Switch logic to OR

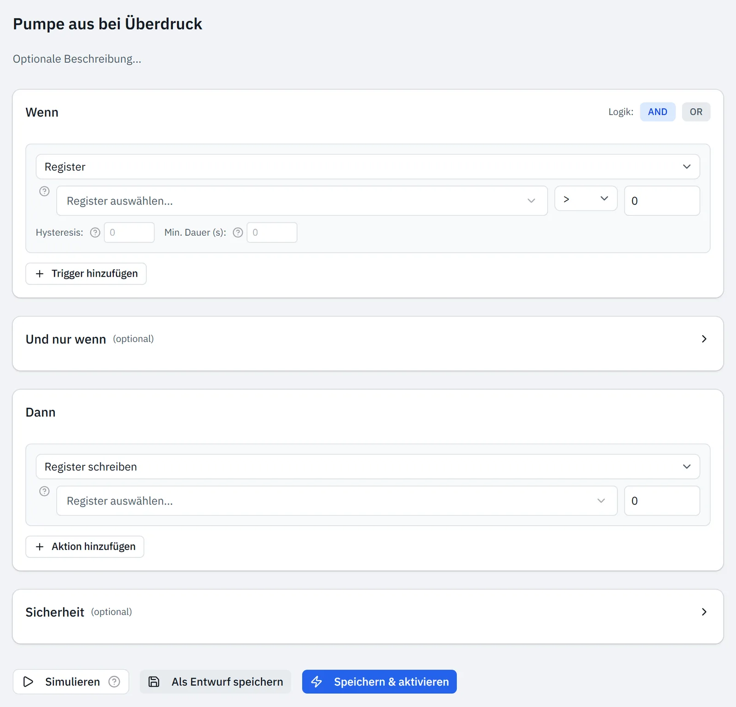coord(696,112)
